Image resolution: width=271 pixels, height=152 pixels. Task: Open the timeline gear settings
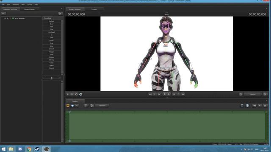tap(265, 106)
